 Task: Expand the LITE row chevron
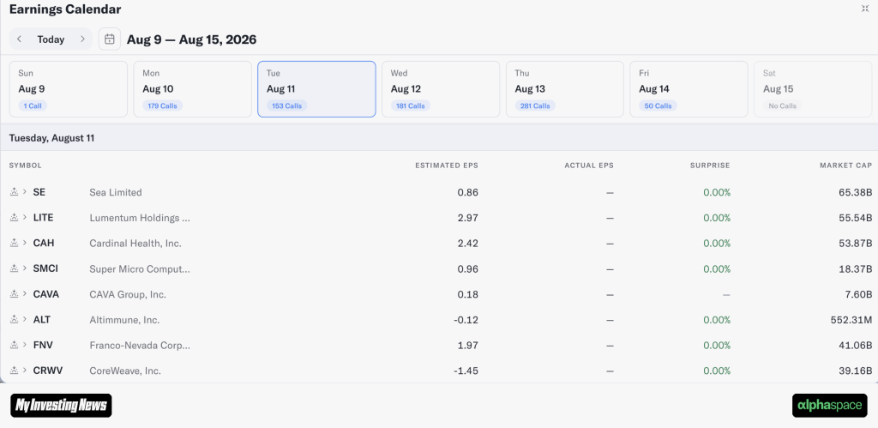(x=25, y=217)
